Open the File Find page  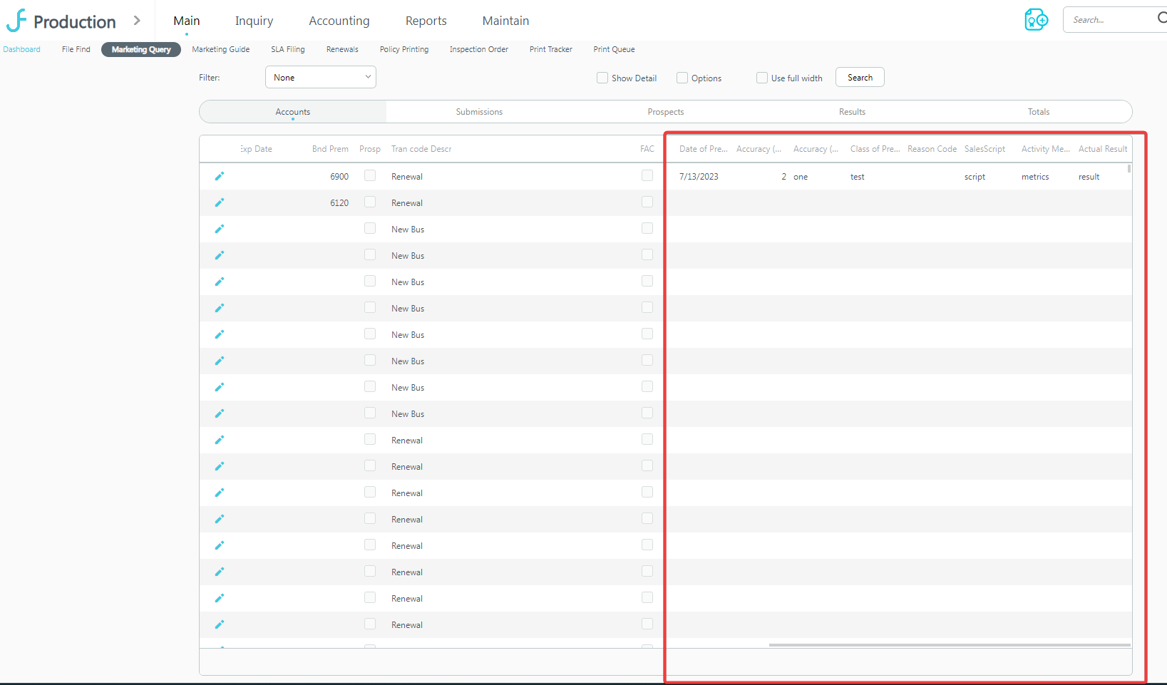[76, 49]
